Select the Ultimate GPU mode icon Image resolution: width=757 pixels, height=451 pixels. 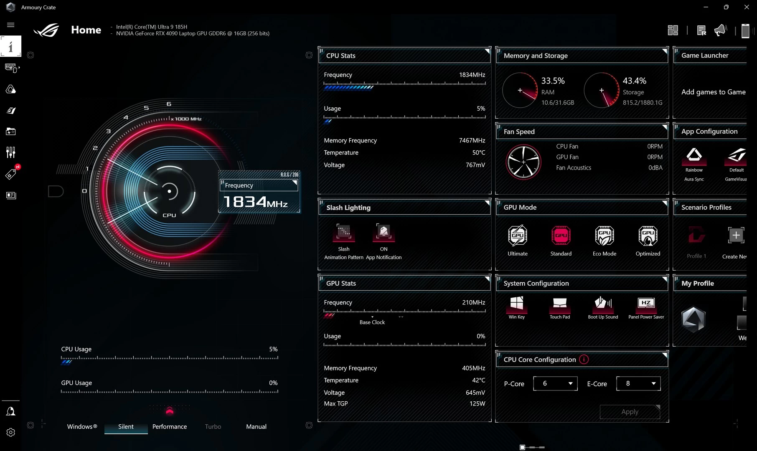point(517,236)
